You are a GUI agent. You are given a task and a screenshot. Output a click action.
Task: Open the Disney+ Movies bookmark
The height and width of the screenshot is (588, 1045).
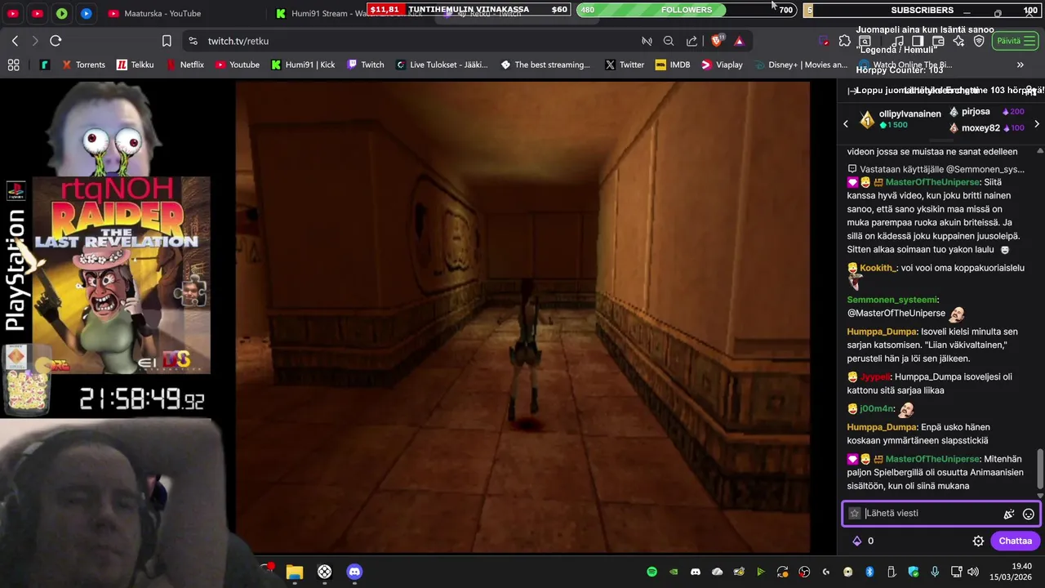800,65
